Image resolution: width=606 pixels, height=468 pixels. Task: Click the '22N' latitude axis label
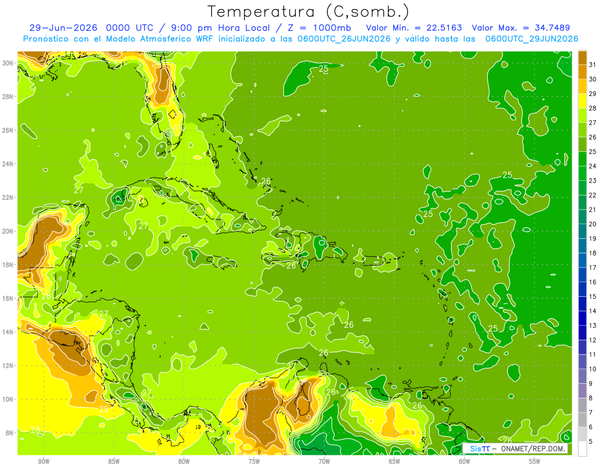coord(8,197)
